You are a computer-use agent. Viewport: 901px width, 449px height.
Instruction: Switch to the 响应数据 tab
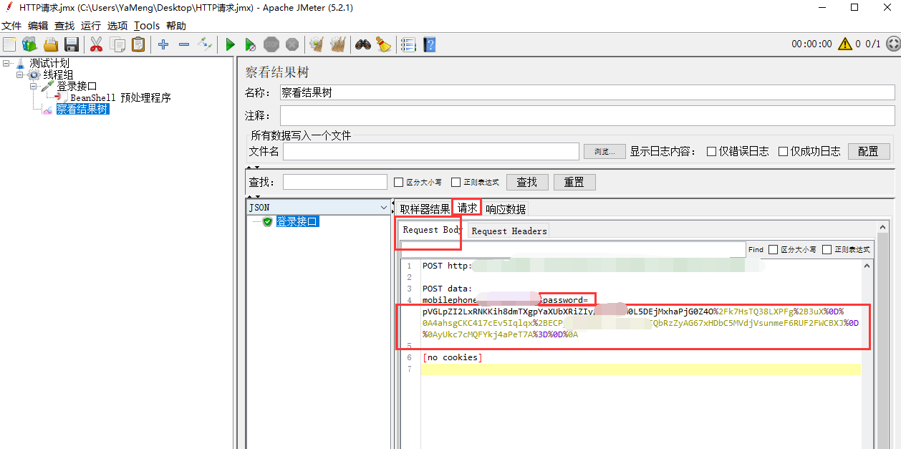coord(506,209)
